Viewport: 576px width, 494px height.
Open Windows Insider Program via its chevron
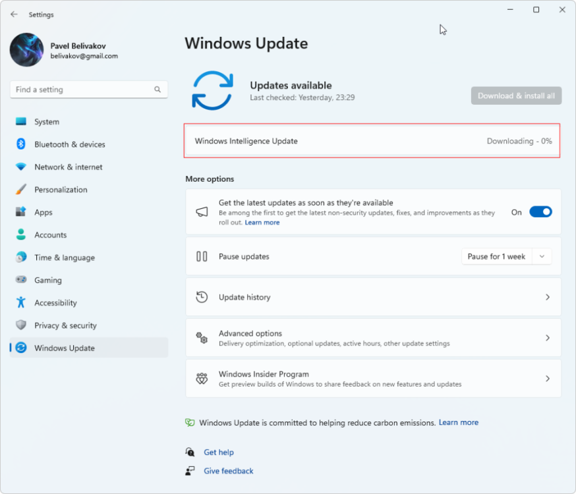[x=548, y=378]
